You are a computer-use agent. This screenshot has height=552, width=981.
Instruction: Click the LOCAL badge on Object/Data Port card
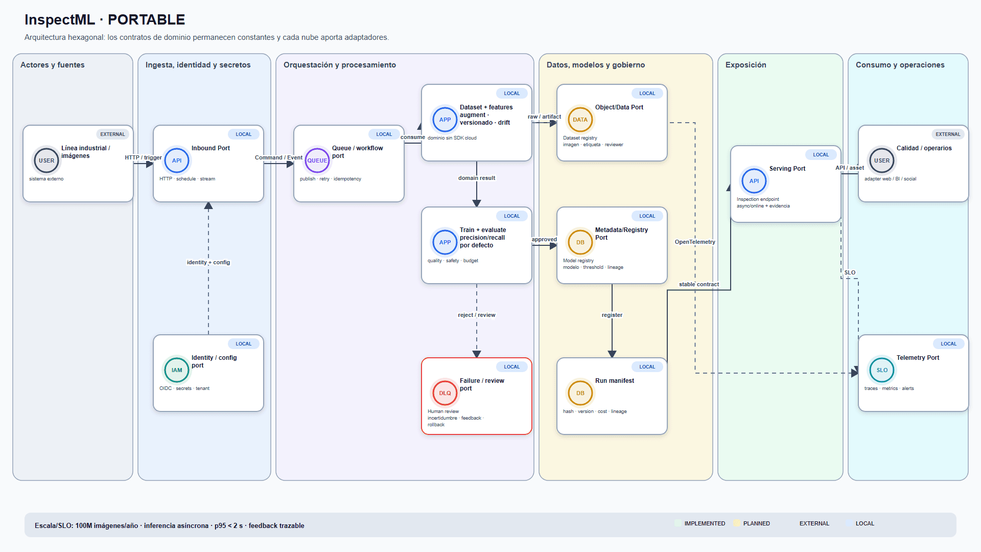(x=647, y=94)
